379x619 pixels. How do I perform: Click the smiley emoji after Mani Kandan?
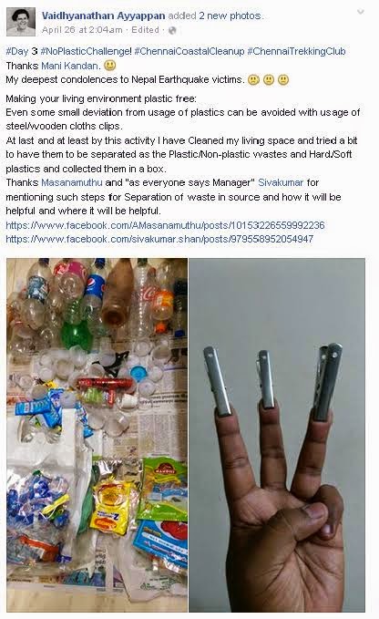pos(110,65)
